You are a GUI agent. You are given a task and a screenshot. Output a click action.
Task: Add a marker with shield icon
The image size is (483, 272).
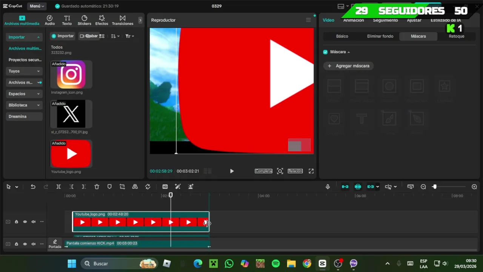click(x=109, y=187)
